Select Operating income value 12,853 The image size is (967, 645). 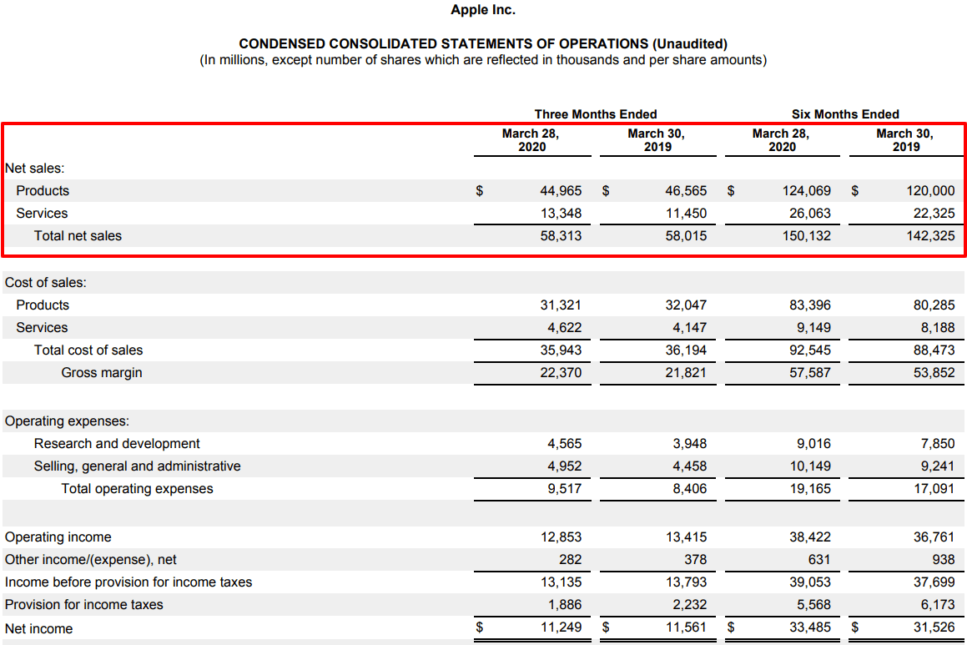point(561,537)
